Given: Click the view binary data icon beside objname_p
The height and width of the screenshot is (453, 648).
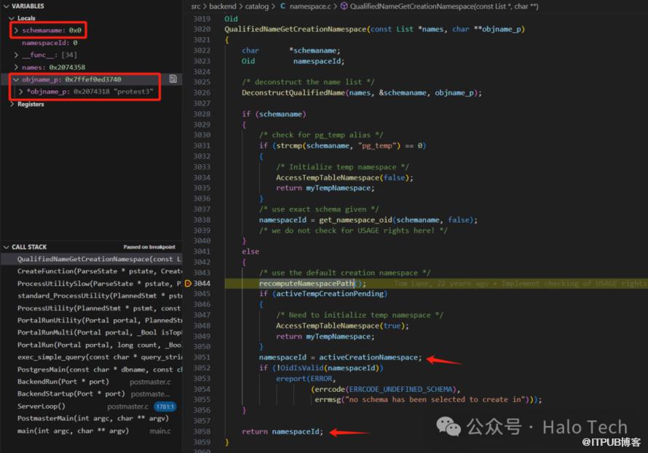Looking at the screenshot, I should pyautogui.click(x=173, y=79).
